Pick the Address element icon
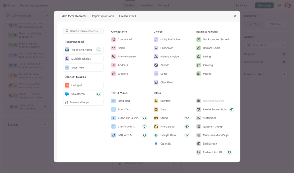The height and width of the screenshot is (173, 294). click(114, 65)
